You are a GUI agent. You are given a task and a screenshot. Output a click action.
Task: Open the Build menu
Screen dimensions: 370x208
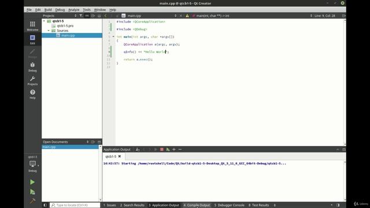click(48, 10)
